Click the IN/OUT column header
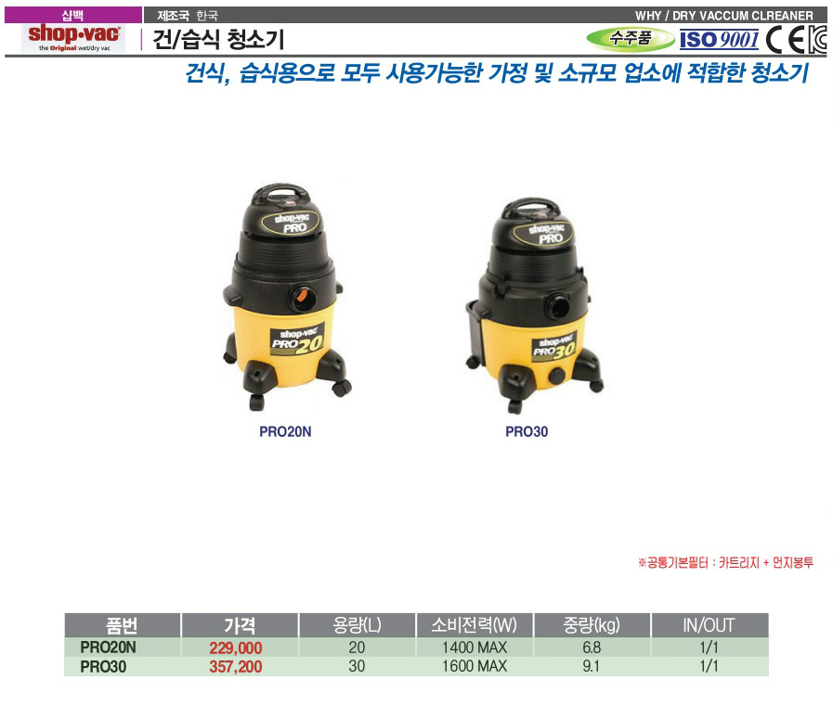The width and height of the screenshot is (833, 718). 709,624
